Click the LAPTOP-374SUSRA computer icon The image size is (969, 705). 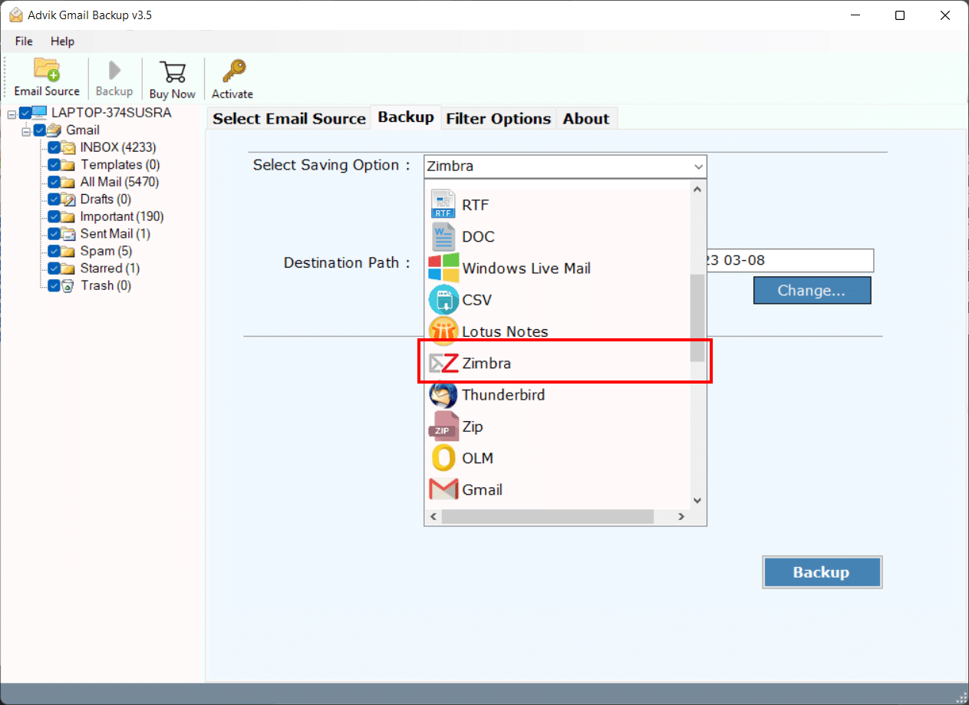(39, 113)
